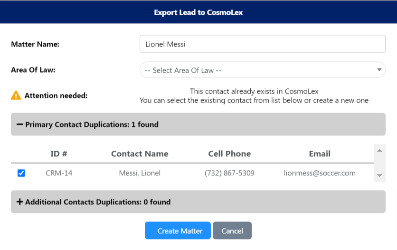The width and height of the screenshot is (397, 250).
Task: Click the plus icon beside Additional Contacts Duplications
Action: (19, 202)
